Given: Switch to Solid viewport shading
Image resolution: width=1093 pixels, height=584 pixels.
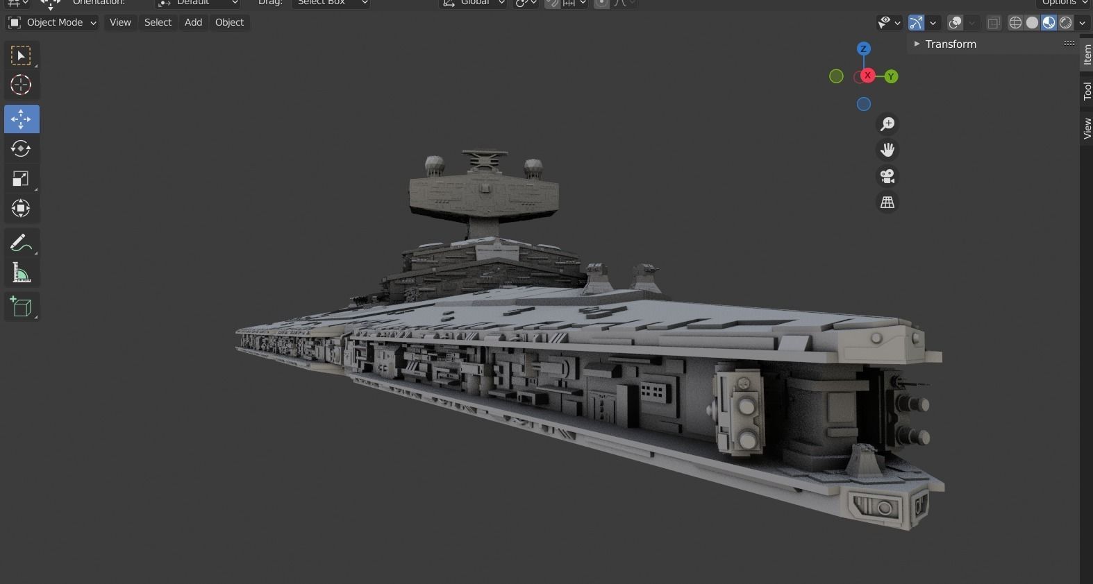Looking at the screenshot, I should coord(1032,23).
